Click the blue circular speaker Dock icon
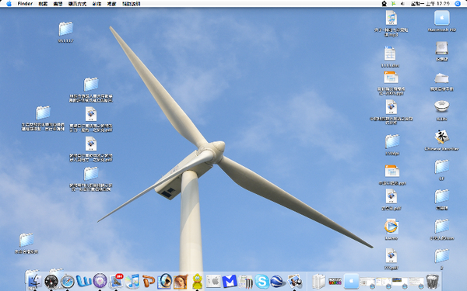 (x=164, y=281)
